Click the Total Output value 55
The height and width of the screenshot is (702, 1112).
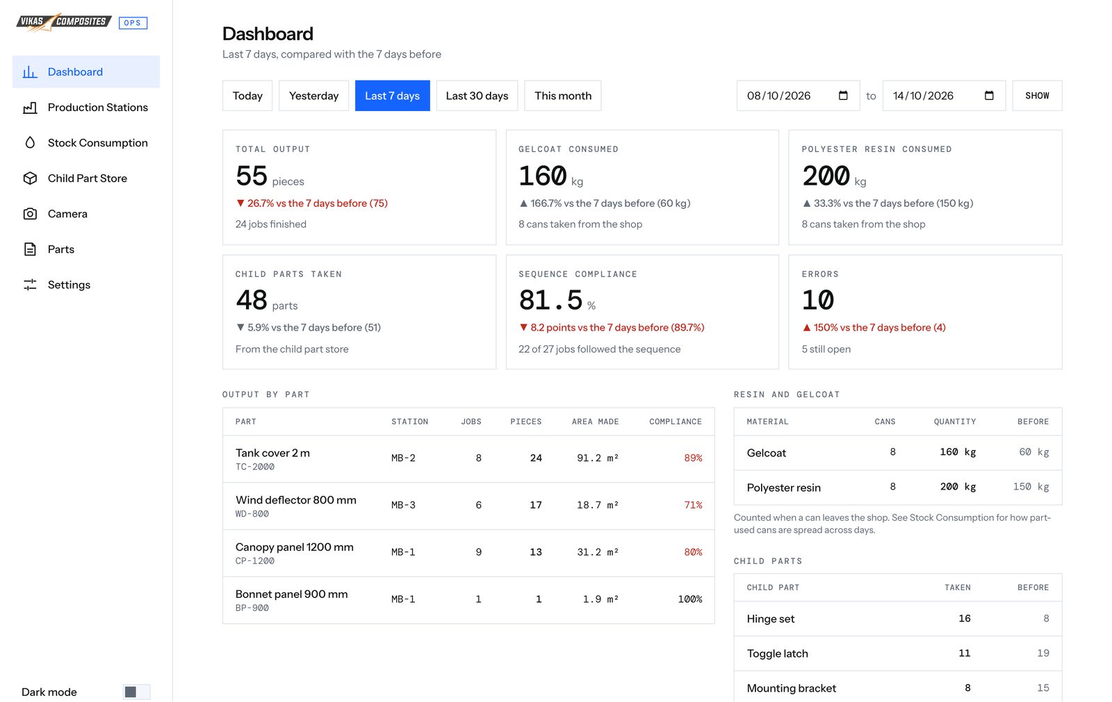point(252,176)
